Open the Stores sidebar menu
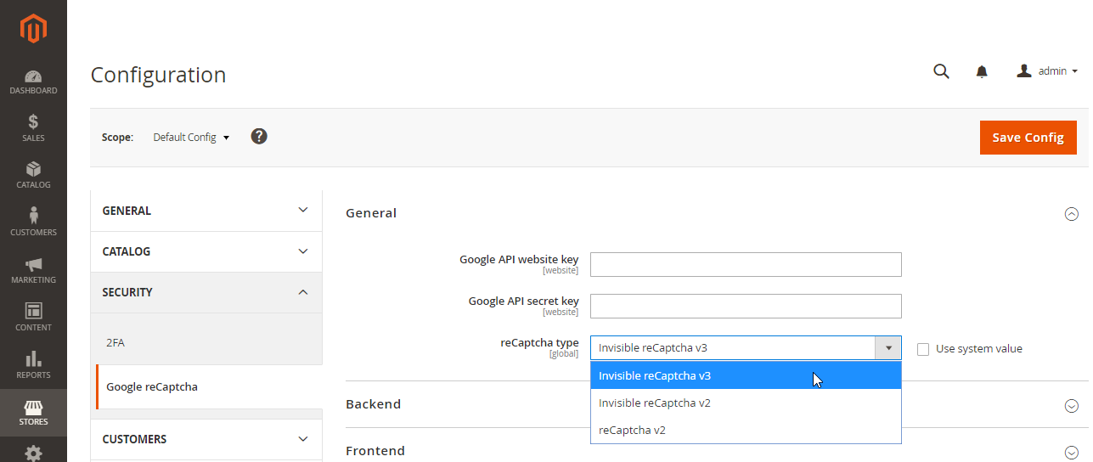1093x462 pixels. click(33, 413)
